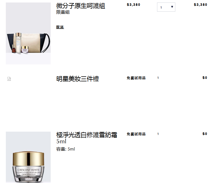Image resolution: width=213 pixels, height=183 pixels.
Task: Click the $0 total for 明星美妝三件禮
Action: pos(205,77)
